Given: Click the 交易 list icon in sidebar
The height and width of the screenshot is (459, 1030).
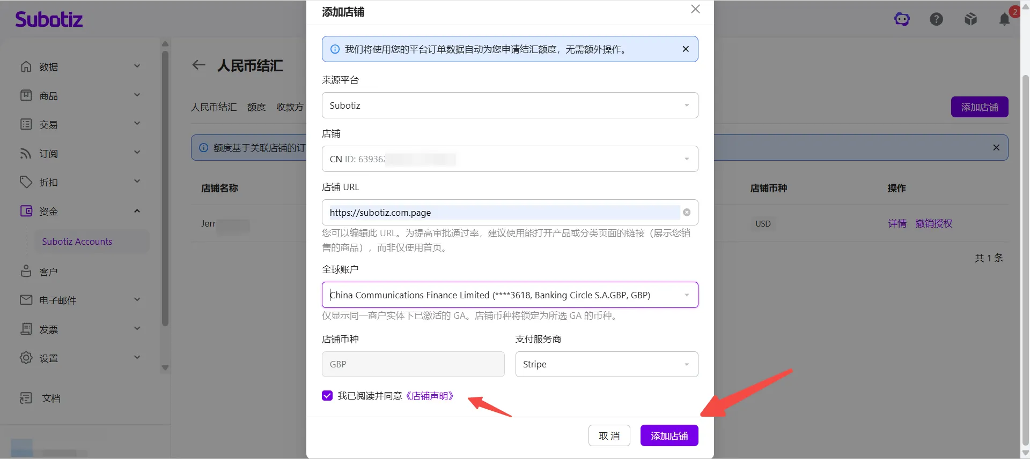Looking at the screenshot, I should coord(26,124).
